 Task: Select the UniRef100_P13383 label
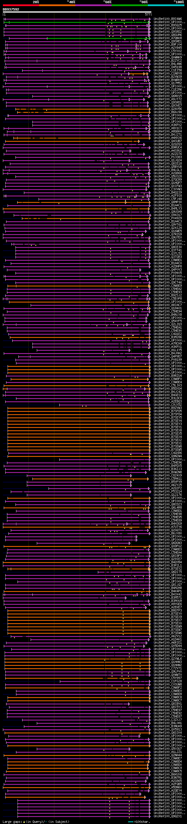[168, 157]
